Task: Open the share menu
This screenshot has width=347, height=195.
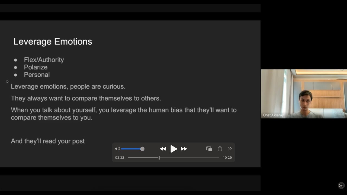Action: pyautogui.click(x=220, y=149)
